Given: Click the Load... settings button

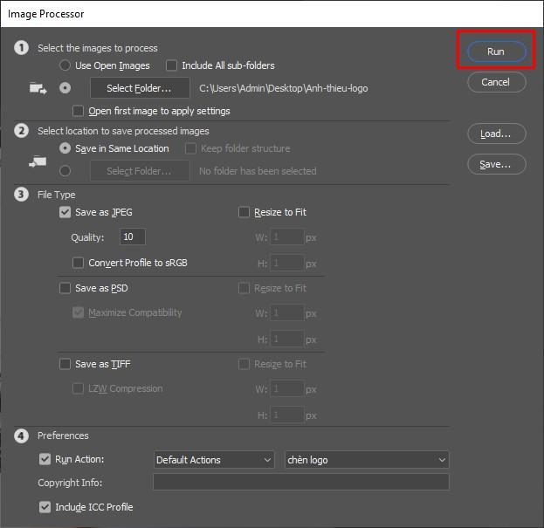Looking at the screenshot, I should coord(495,134).
